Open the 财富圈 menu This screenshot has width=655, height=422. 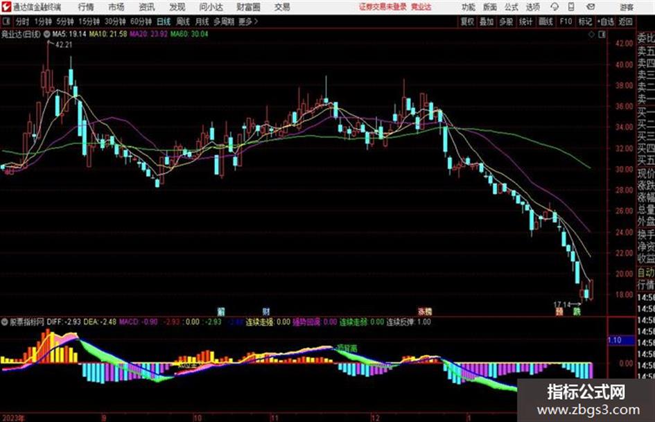click(x=248, y=7)
